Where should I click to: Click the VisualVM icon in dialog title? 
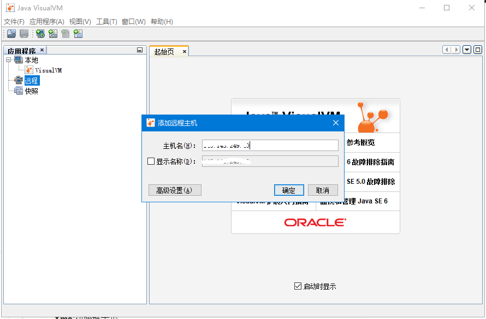click(x=151, y=123)
